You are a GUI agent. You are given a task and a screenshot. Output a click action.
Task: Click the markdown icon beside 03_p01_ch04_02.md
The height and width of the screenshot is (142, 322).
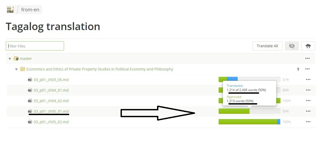click(x=30, y=101)
